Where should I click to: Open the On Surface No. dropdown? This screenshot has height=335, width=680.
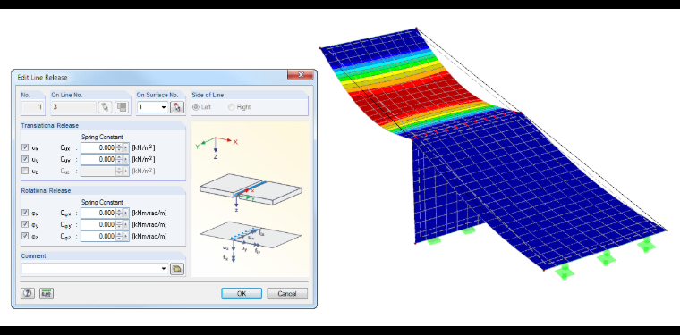pos(164,107)
